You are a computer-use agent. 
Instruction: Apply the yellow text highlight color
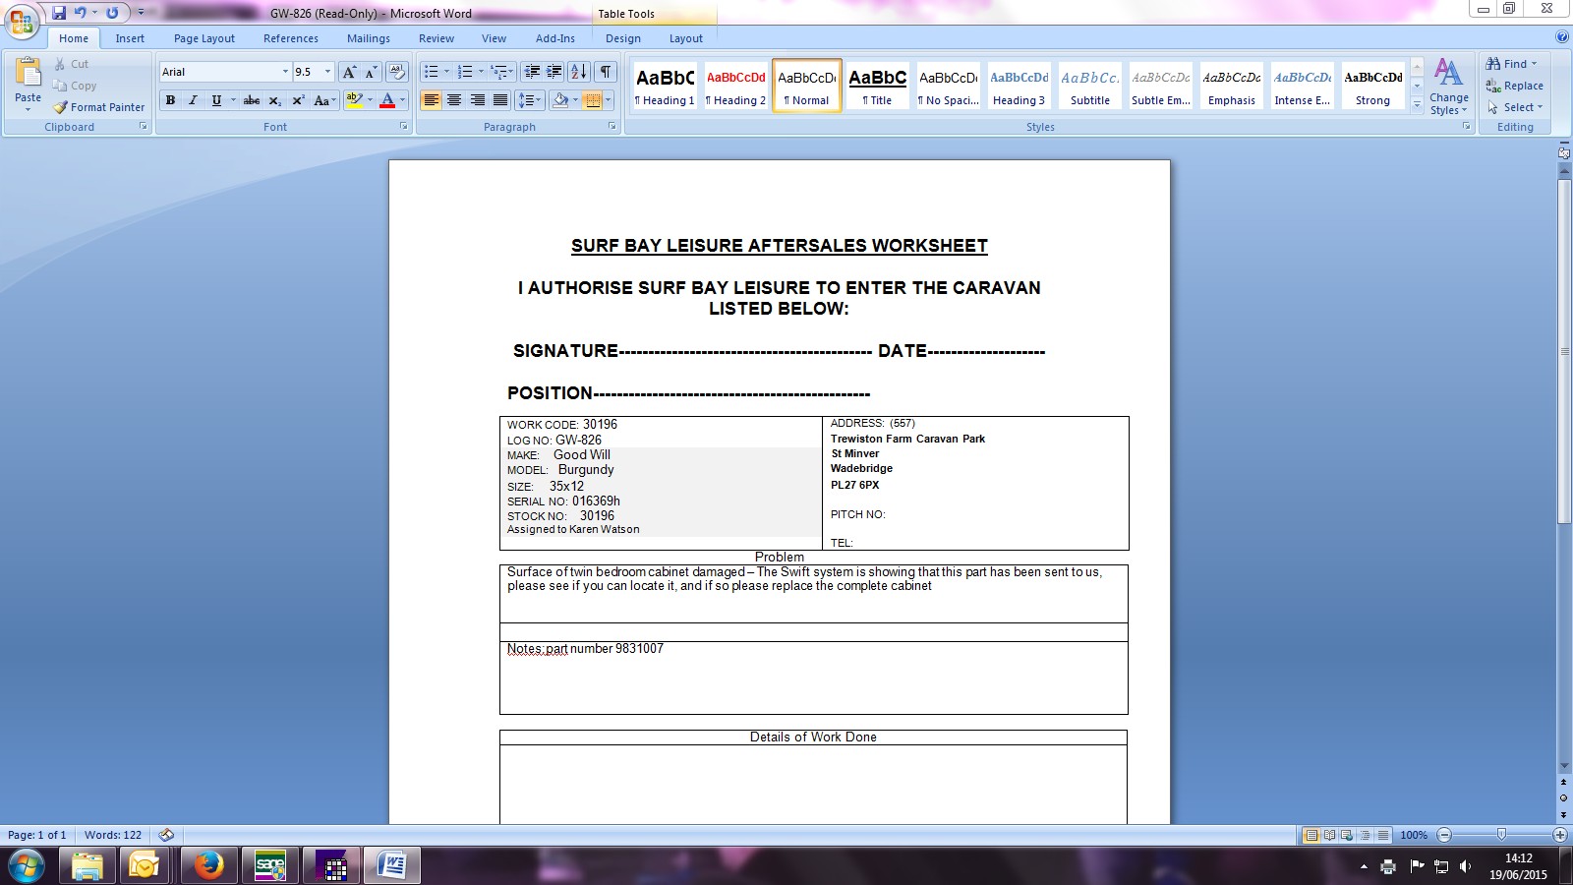pos(354,100)
